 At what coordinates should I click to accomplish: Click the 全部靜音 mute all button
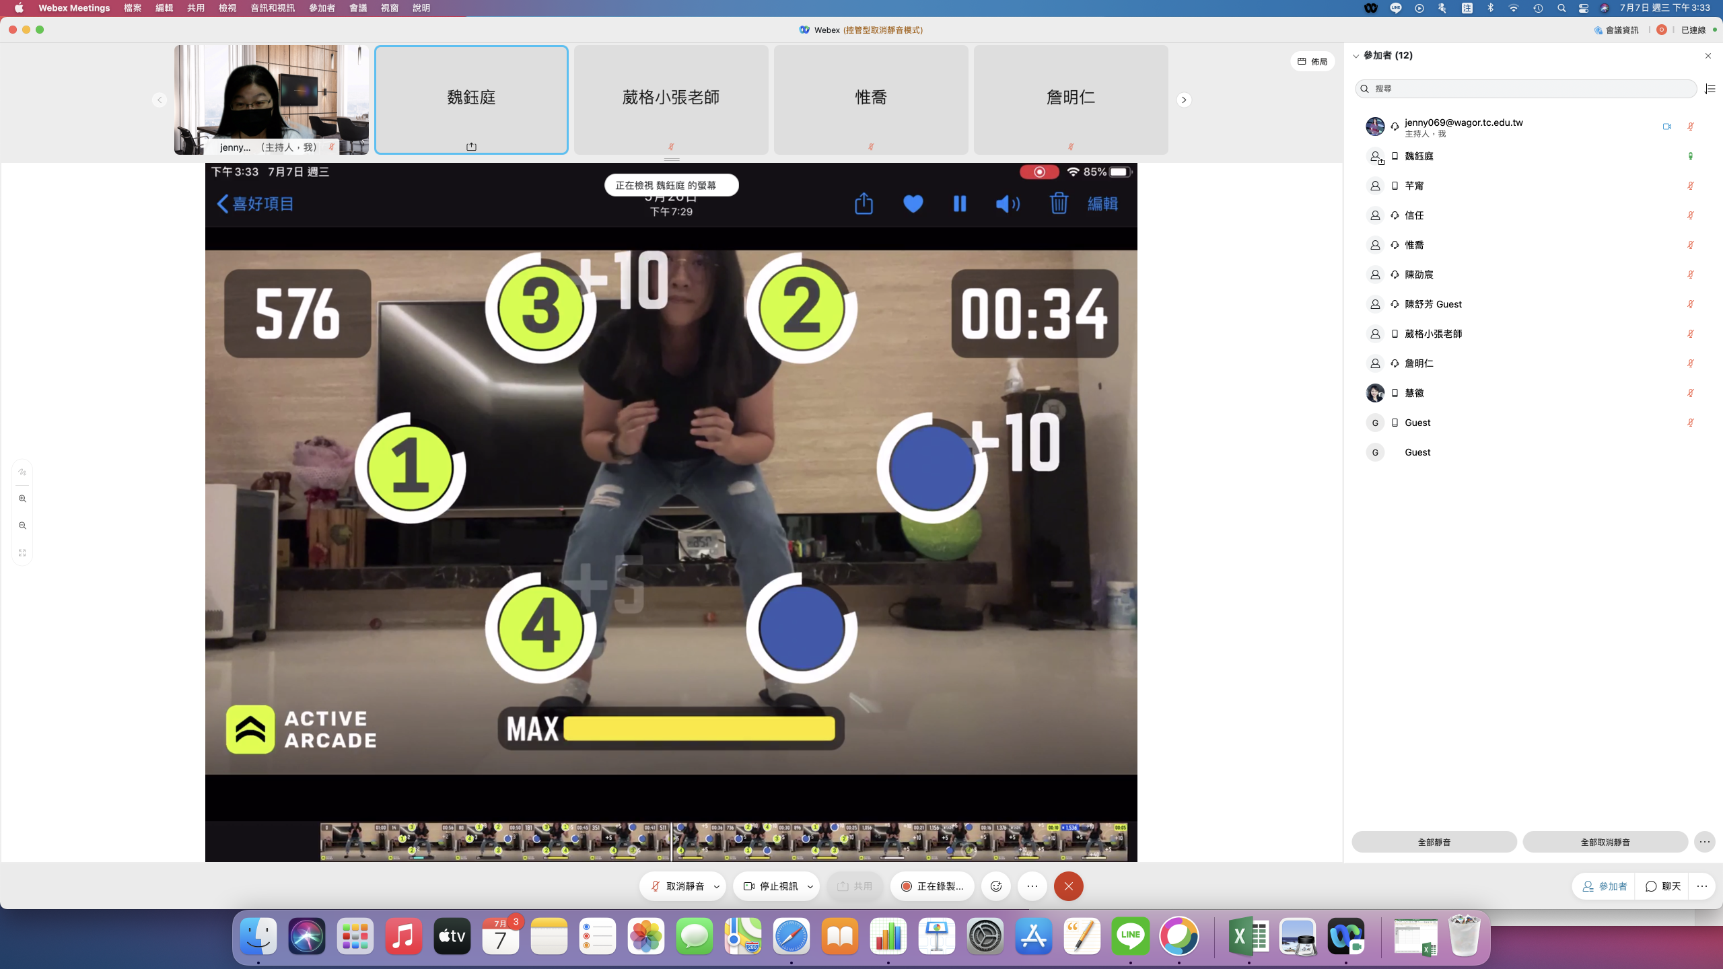coord(1434,842)
